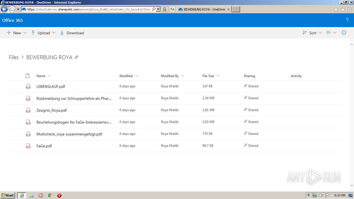Click the address bar URL field

88,9
